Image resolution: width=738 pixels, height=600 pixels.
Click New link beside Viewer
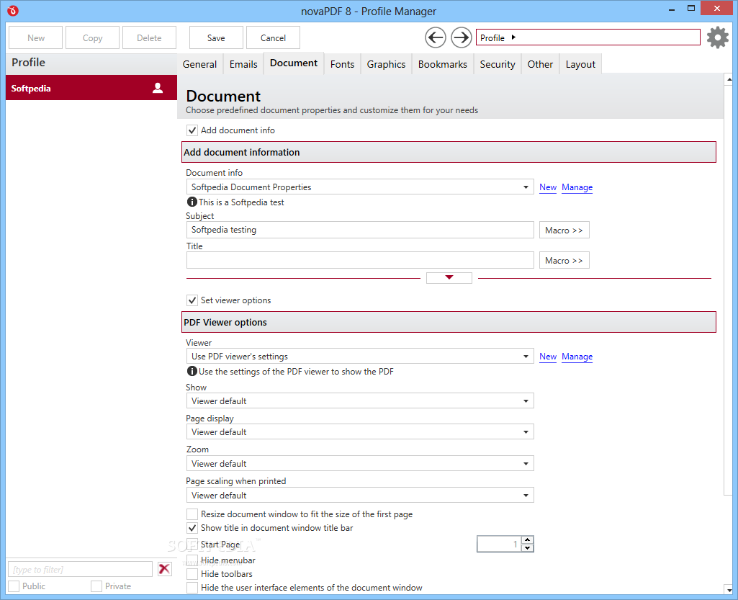click(x=548, y=356)
